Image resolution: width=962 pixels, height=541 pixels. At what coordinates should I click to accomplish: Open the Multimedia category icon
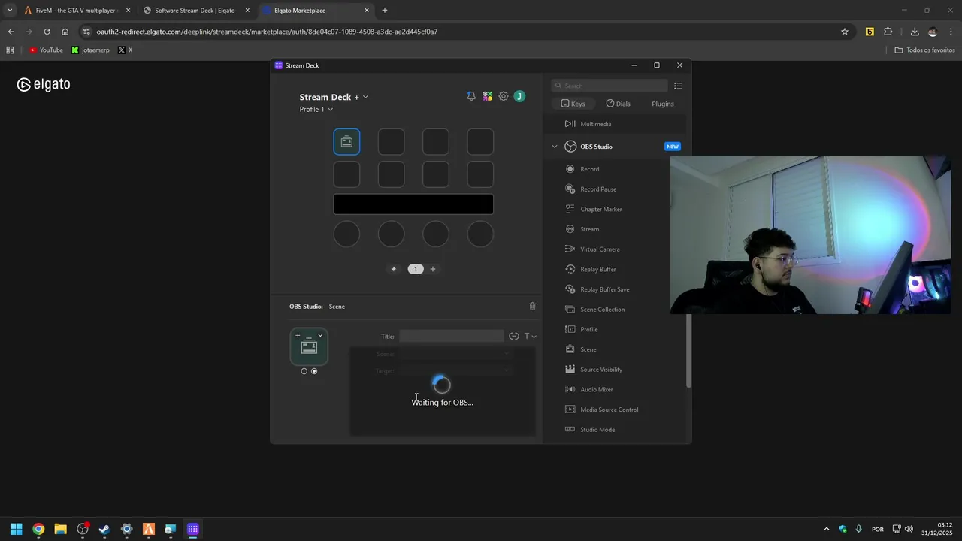pyautogui.click(x=570, y=124)
